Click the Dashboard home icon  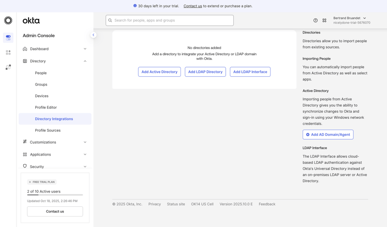(25, 49)
